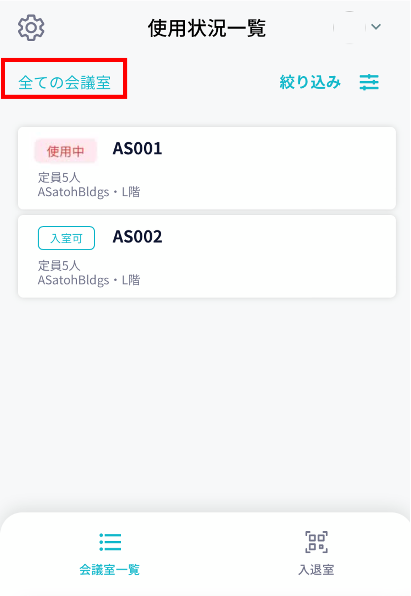
Task: Click the blank account avatar beside the chevron
Action: pos(350,28)
